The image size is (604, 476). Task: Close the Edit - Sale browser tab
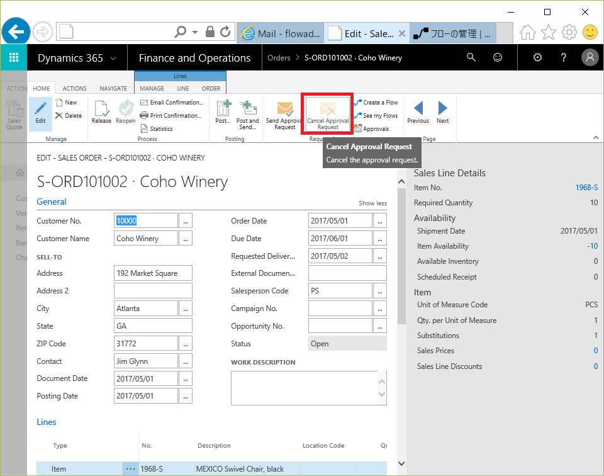(x=402, y=33)
